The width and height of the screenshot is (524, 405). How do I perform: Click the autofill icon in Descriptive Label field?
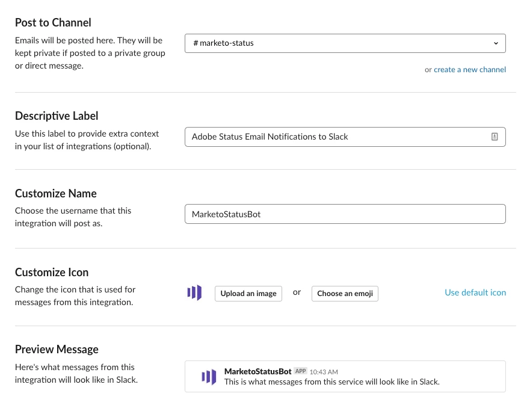pyautogui.click(x=495, y=137)
